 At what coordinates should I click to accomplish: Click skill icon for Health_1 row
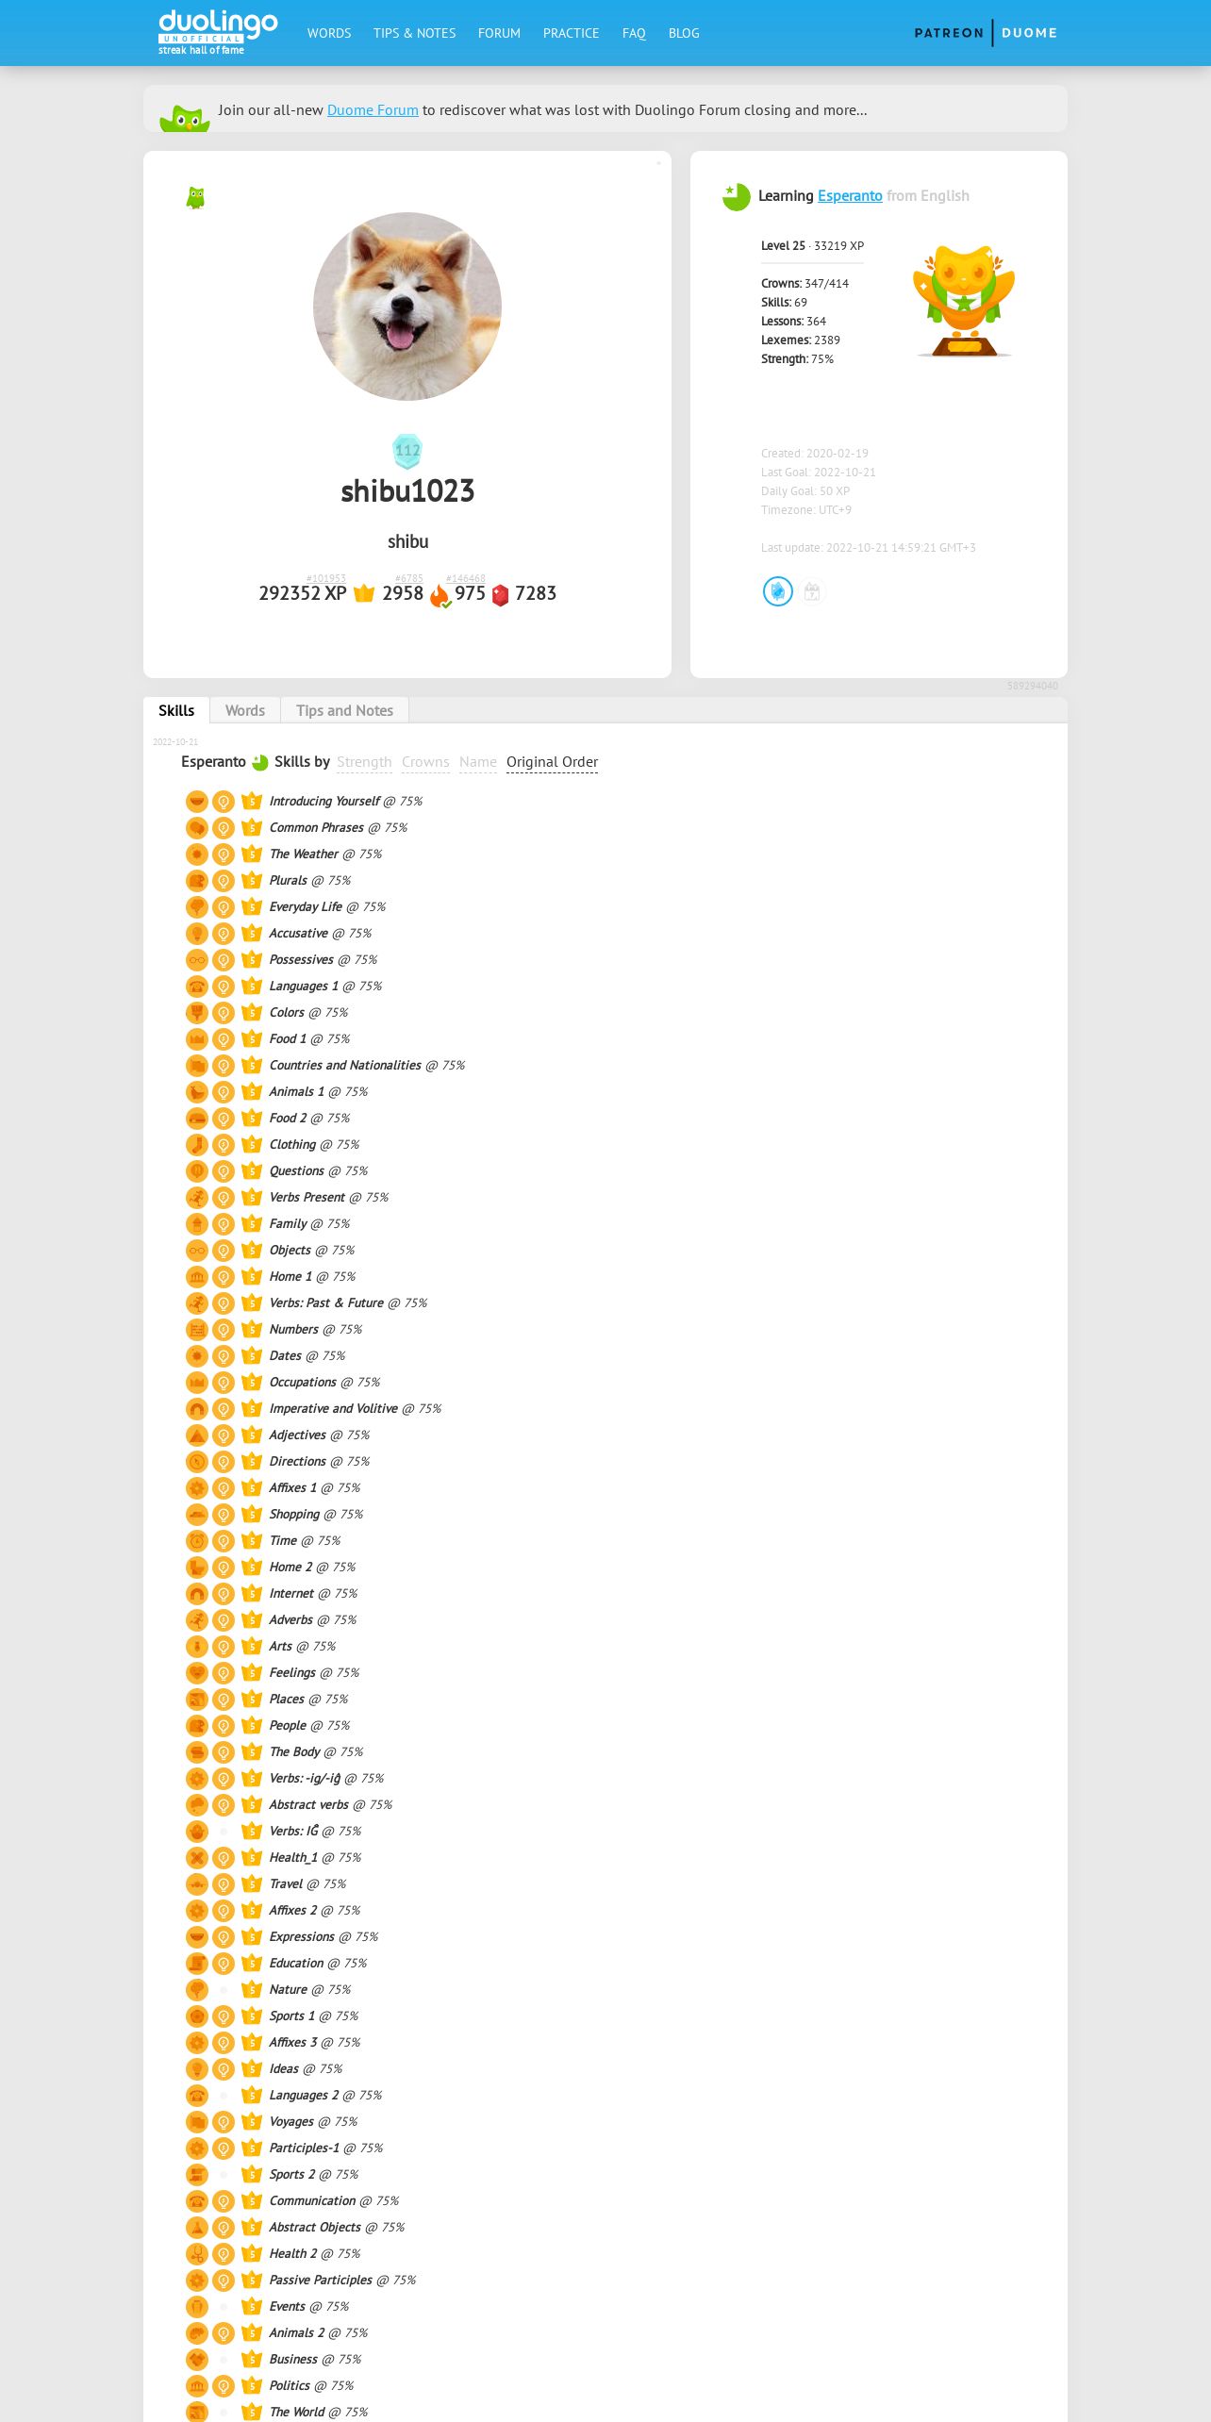pyautogui.click(x=197, y=1858)
